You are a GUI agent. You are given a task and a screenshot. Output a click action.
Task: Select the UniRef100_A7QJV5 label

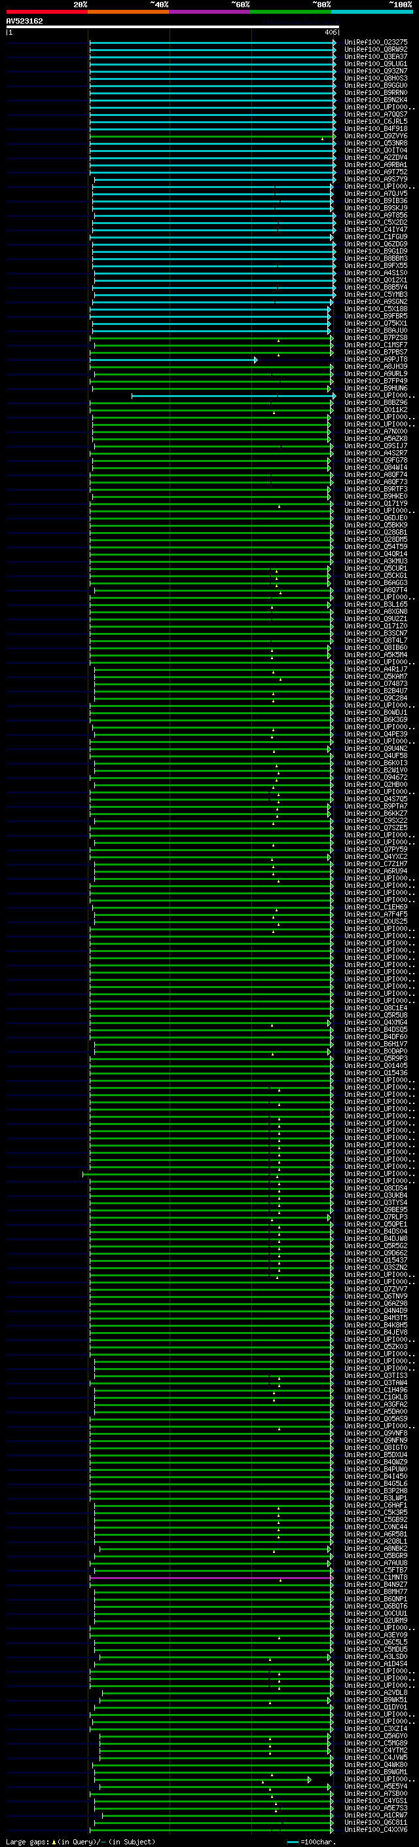[x=375, y=193]
